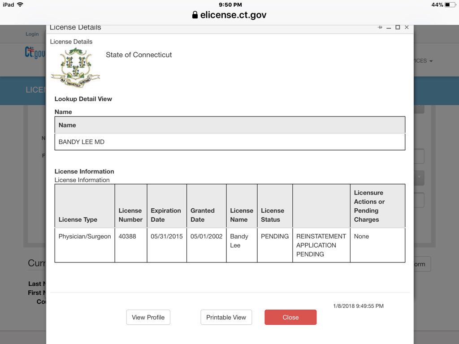Pin the License Details dialog
This screenshot has height=344, width=459.
pyautogui.click(x=380, y=27)
